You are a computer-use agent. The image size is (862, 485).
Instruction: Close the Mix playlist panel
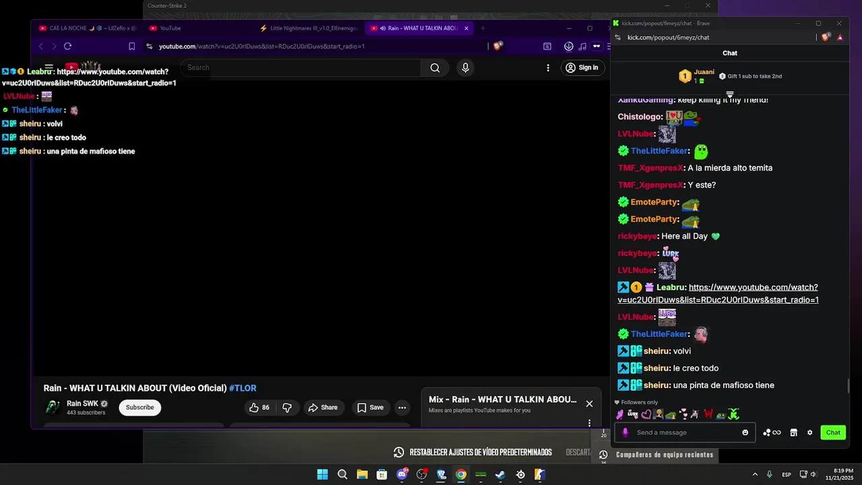[x=589, y=403]
